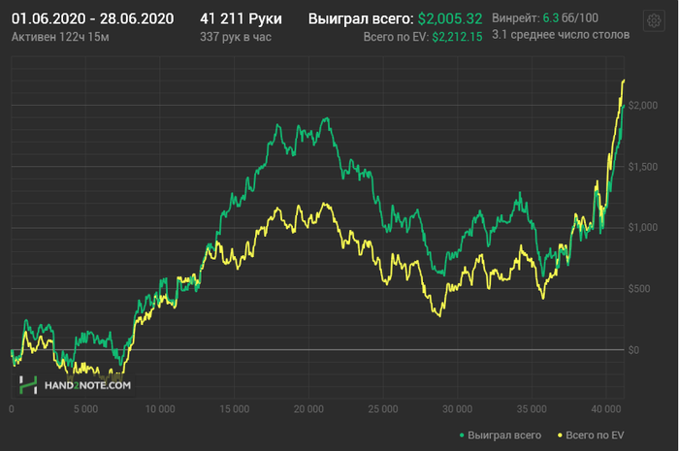This screenshot has height=451, width=679.
Task: Click the '25 000' x-axis label
Action: [383, 409]
